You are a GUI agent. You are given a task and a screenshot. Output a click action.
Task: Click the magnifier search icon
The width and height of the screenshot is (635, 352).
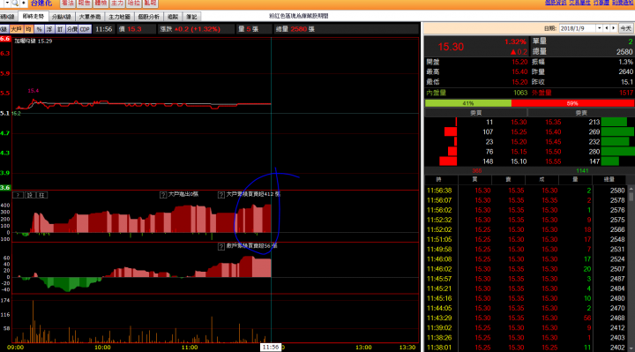click(x=15, y=4)
